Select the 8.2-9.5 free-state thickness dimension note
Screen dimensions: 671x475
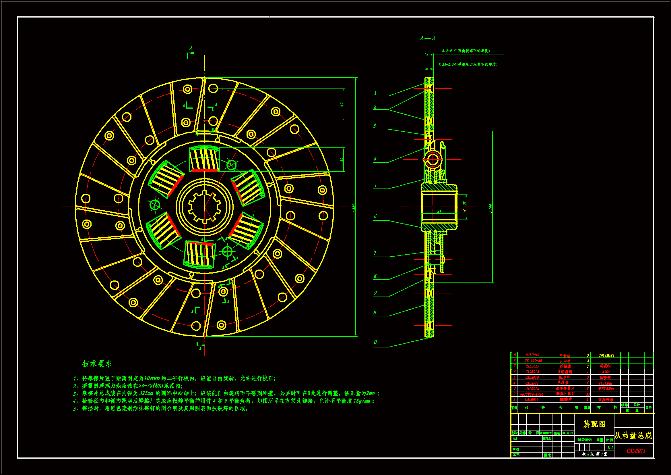click(466, 51)
